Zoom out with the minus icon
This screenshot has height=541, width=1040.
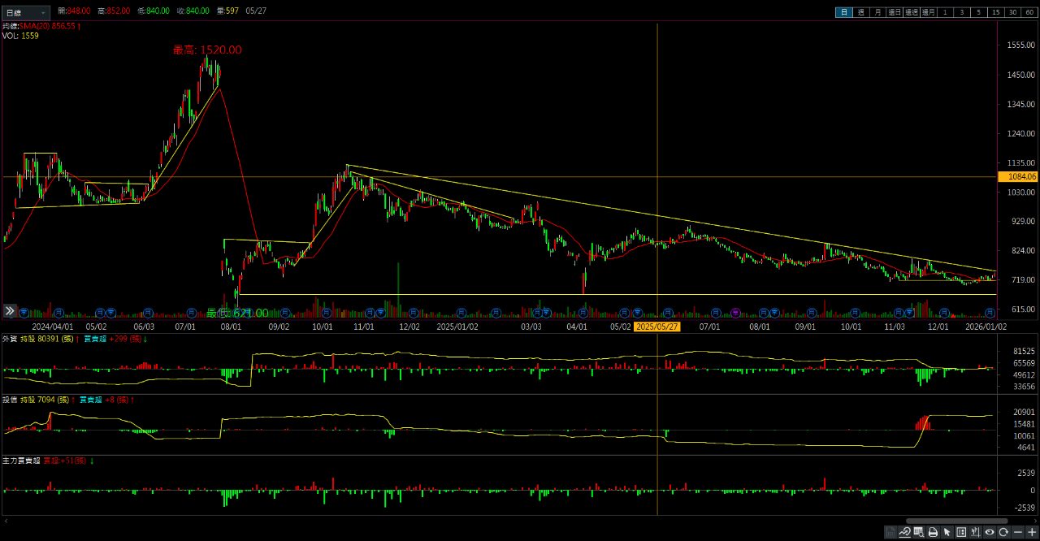tap(1017, 533)
